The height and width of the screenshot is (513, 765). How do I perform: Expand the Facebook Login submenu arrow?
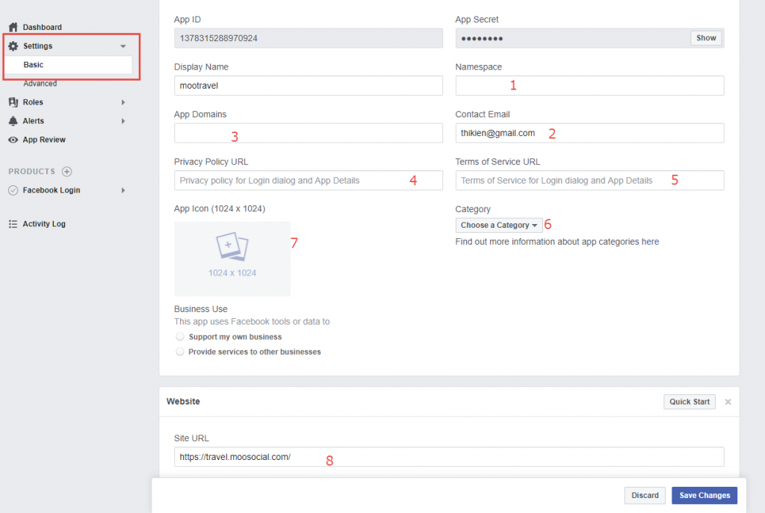(x=123, y=190)
